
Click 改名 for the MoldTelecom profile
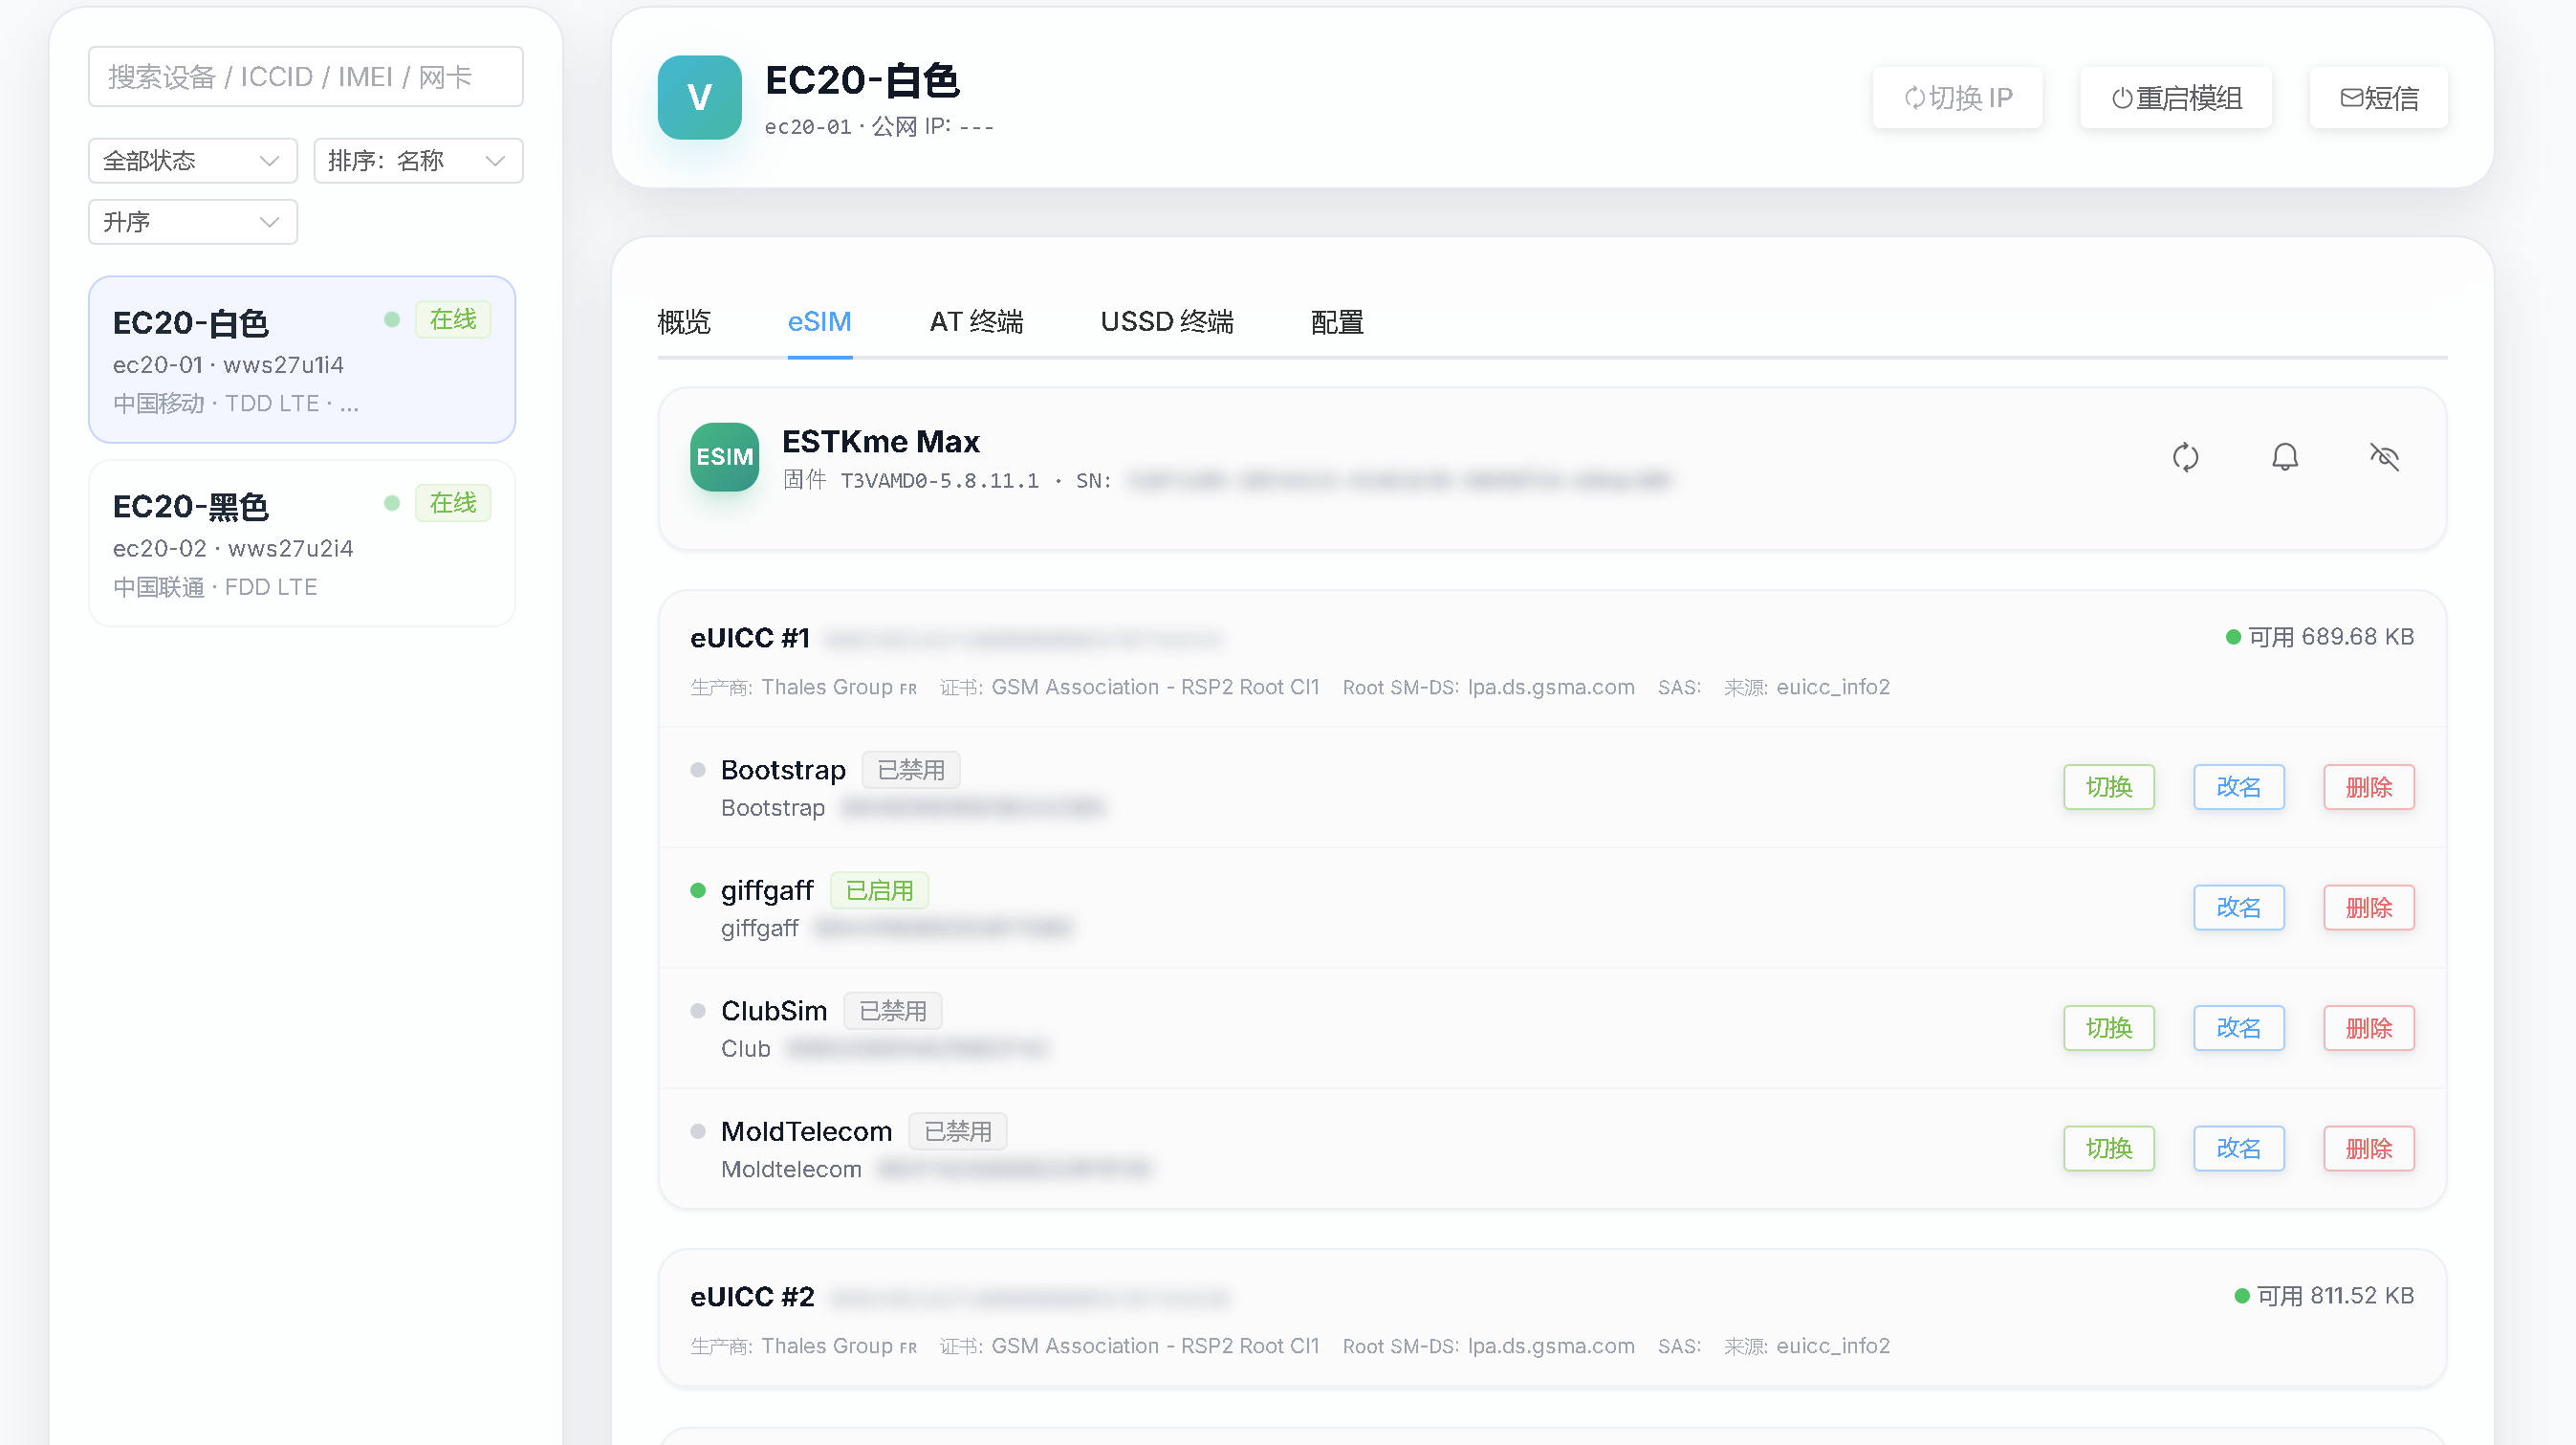[2239, 1149]
